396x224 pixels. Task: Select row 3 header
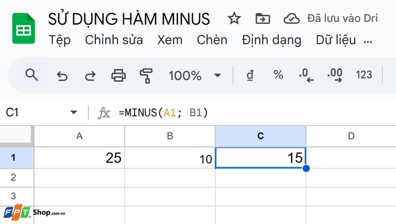coord(17,196)
